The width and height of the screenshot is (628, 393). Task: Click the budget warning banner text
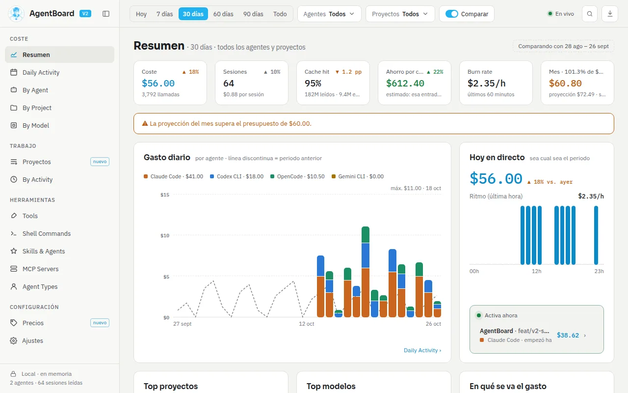point(231,124)
